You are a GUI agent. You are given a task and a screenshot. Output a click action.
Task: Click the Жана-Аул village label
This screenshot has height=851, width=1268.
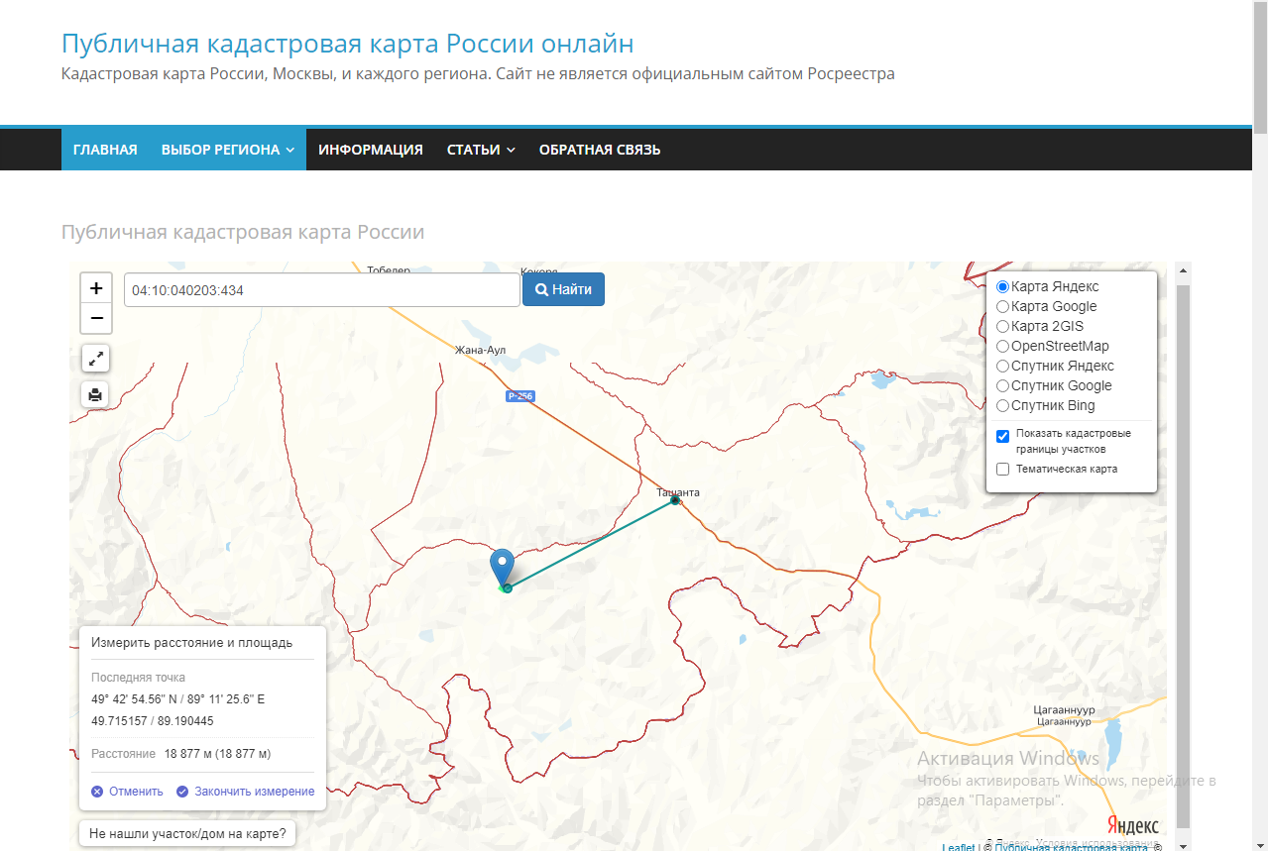click(481, 350)
